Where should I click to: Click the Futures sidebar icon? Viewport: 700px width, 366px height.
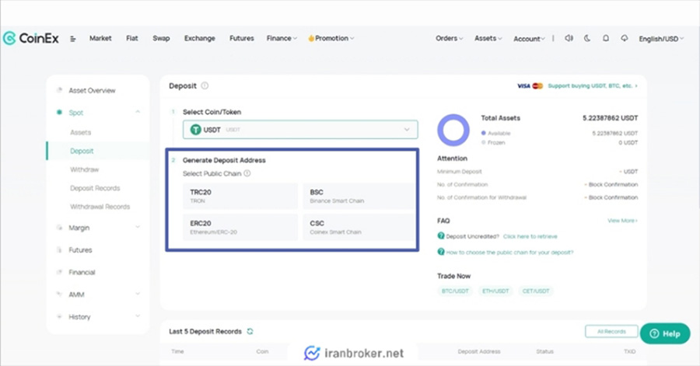(x=59, y=249)
